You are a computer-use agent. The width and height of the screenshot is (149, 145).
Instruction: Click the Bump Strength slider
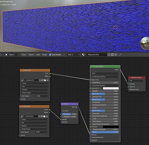[x=70, y=114]
